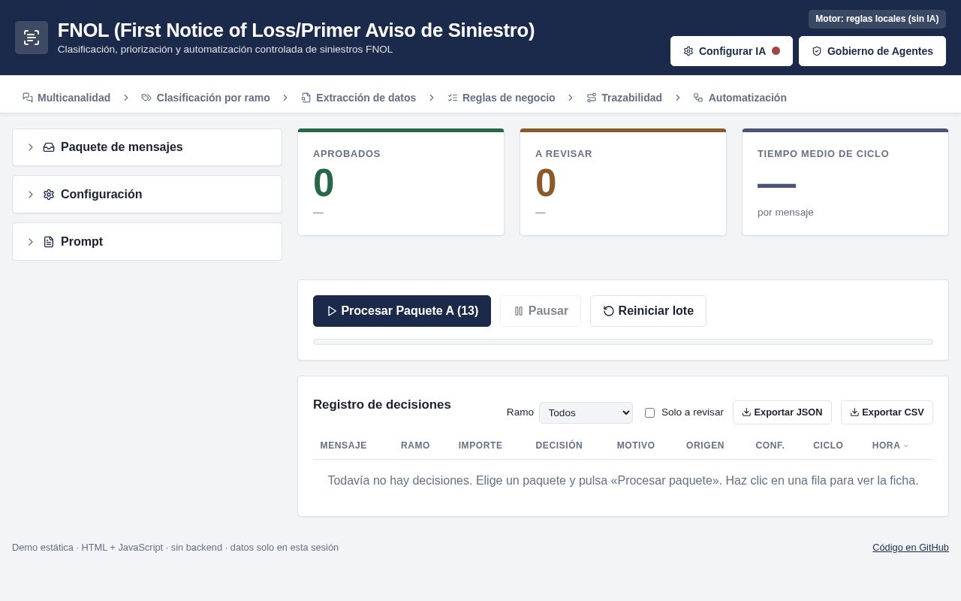This screenshot has height=601, width=961.
Task: Click the Trazabilidad route icon
Action: [x=592, y=98]
